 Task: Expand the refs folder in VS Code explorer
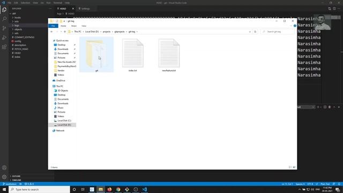tap(17, 33)
